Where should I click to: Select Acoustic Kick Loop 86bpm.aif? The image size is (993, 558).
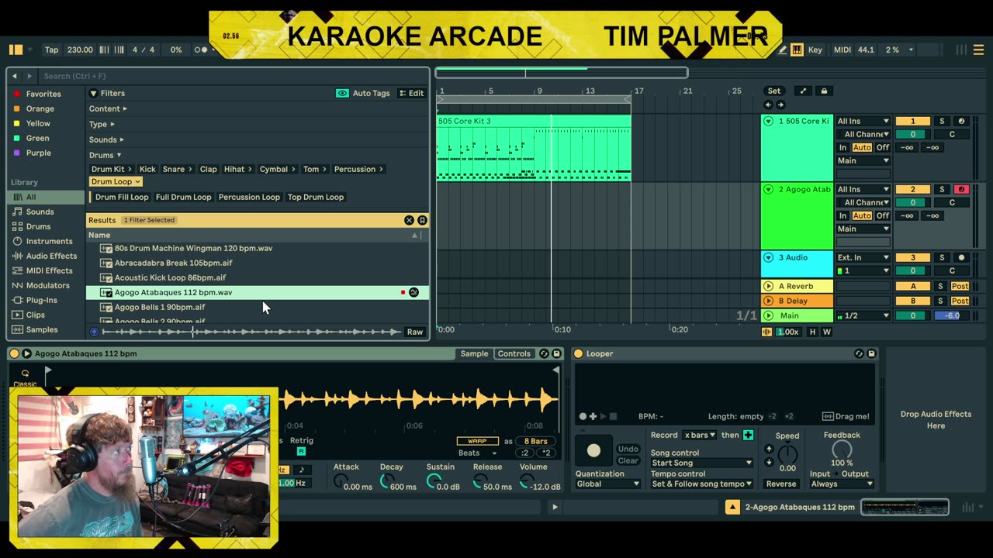tap(170, 277)
